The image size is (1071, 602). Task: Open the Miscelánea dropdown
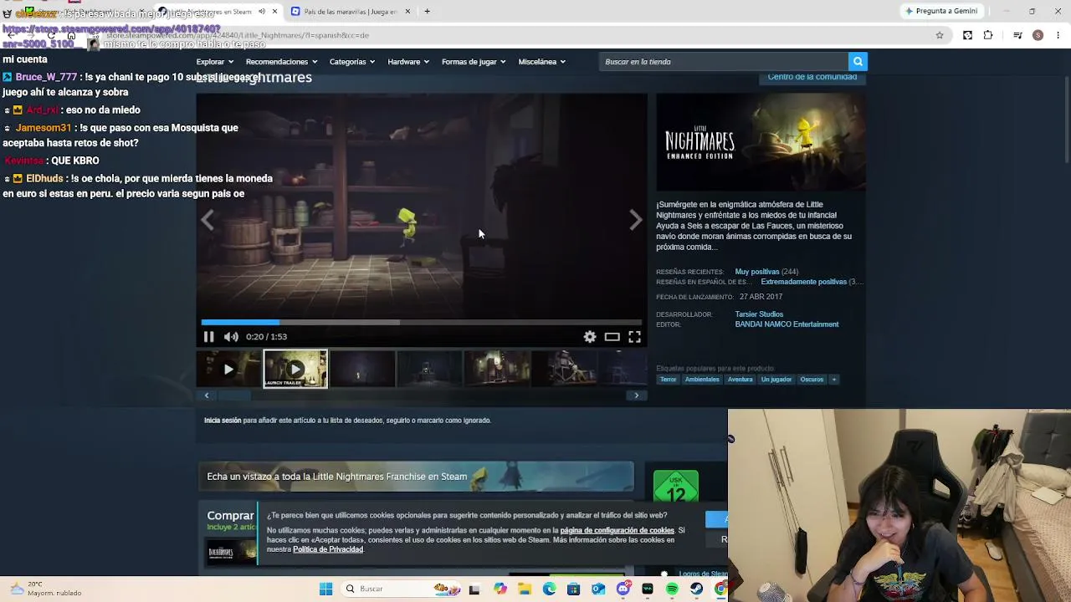542,62
